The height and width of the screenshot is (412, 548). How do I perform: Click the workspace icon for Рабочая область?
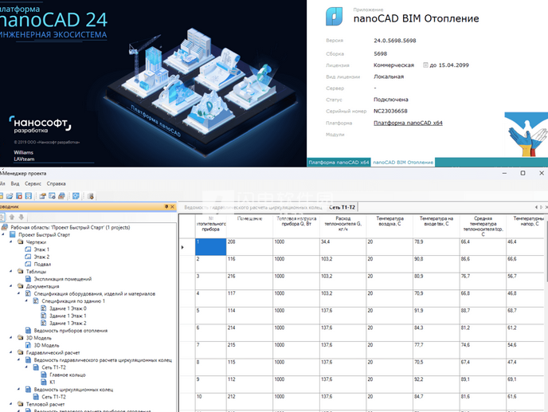point(5,227)
